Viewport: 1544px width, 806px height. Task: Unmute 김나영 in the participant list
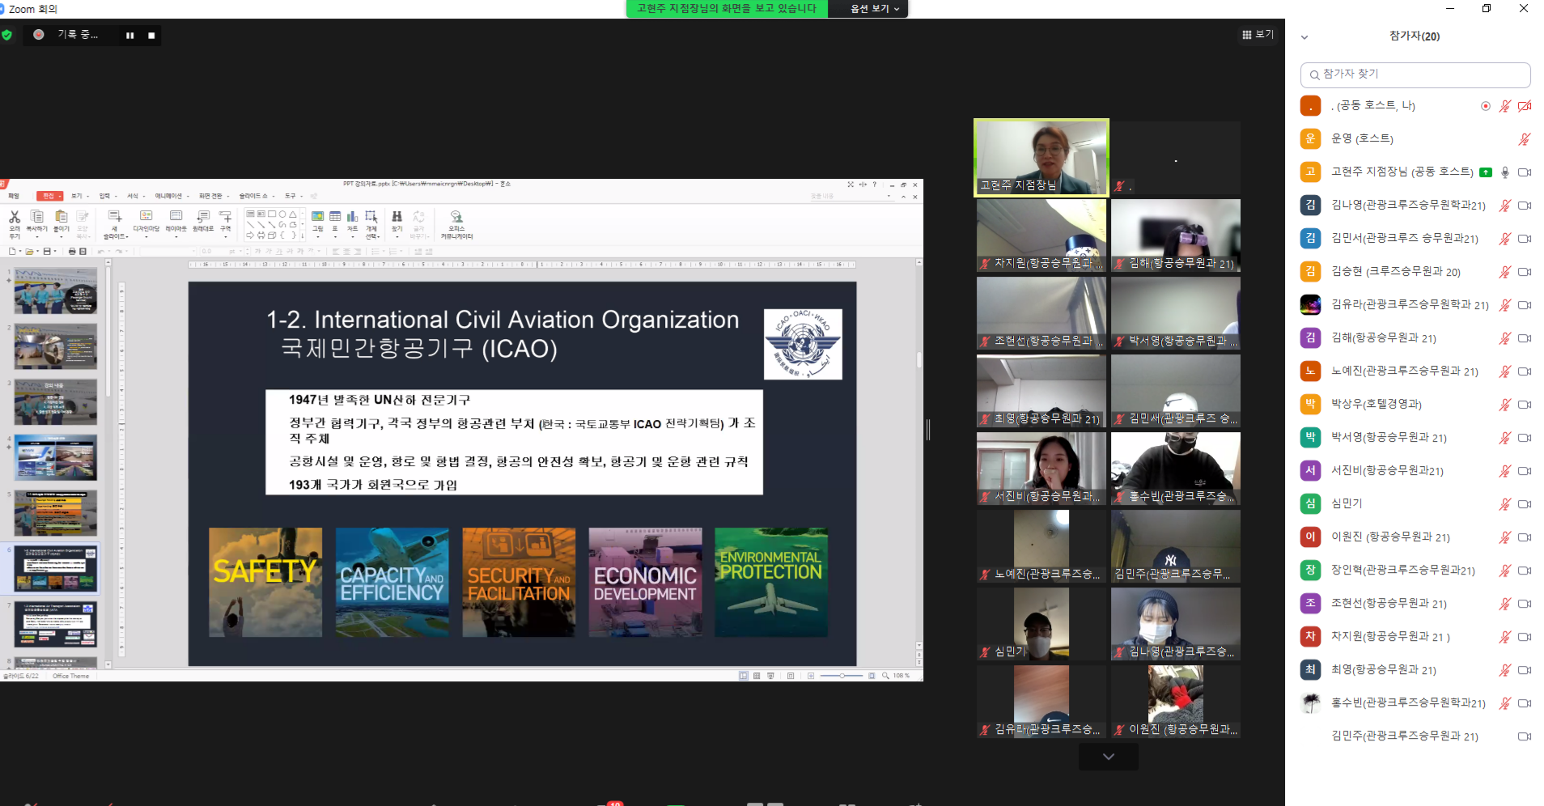pyautogui.click(x=1505, y=206)
